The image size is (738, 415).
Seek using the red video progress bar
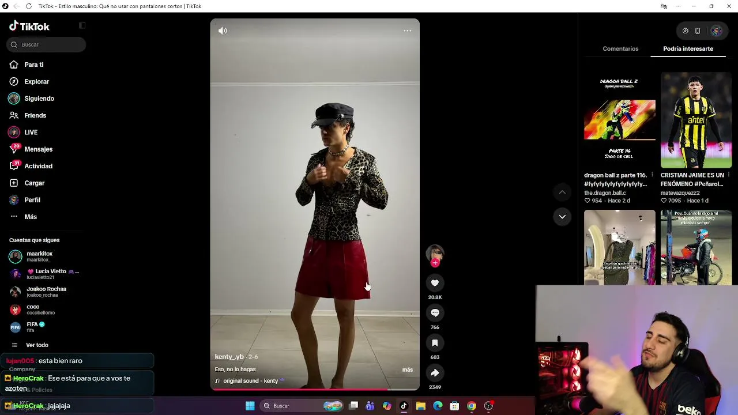[315, 389]
